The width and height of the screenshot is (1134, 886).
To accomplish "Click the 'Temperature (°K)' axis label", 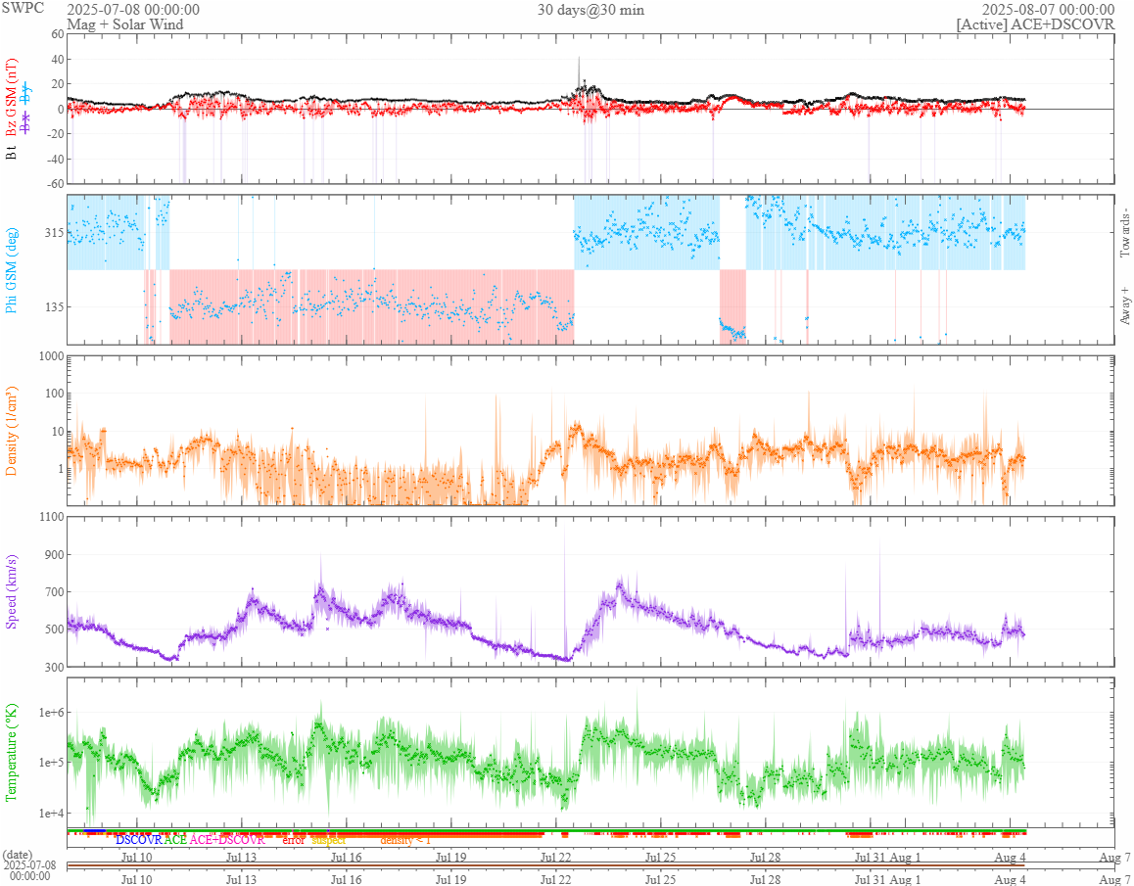I will click(x=11, y=752).
